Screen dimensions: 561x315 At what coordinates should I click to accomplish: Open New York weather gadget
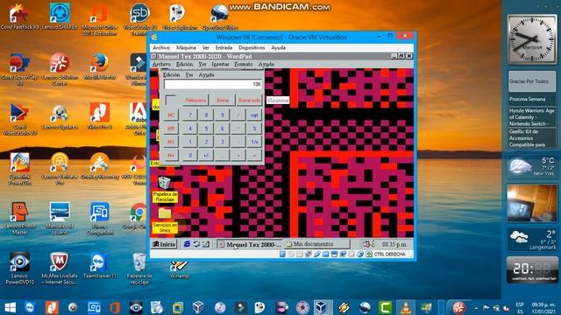point(532,166)
